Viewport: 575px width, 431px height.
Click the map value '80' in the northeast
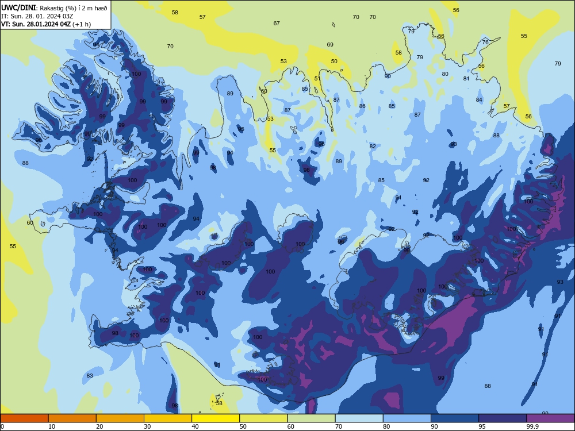pos(445,74)
